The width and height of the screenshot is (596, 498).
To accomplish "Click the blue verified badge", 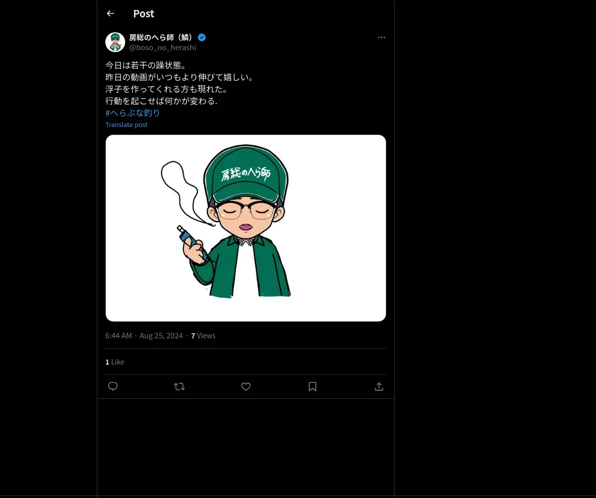I will (202, 37).
